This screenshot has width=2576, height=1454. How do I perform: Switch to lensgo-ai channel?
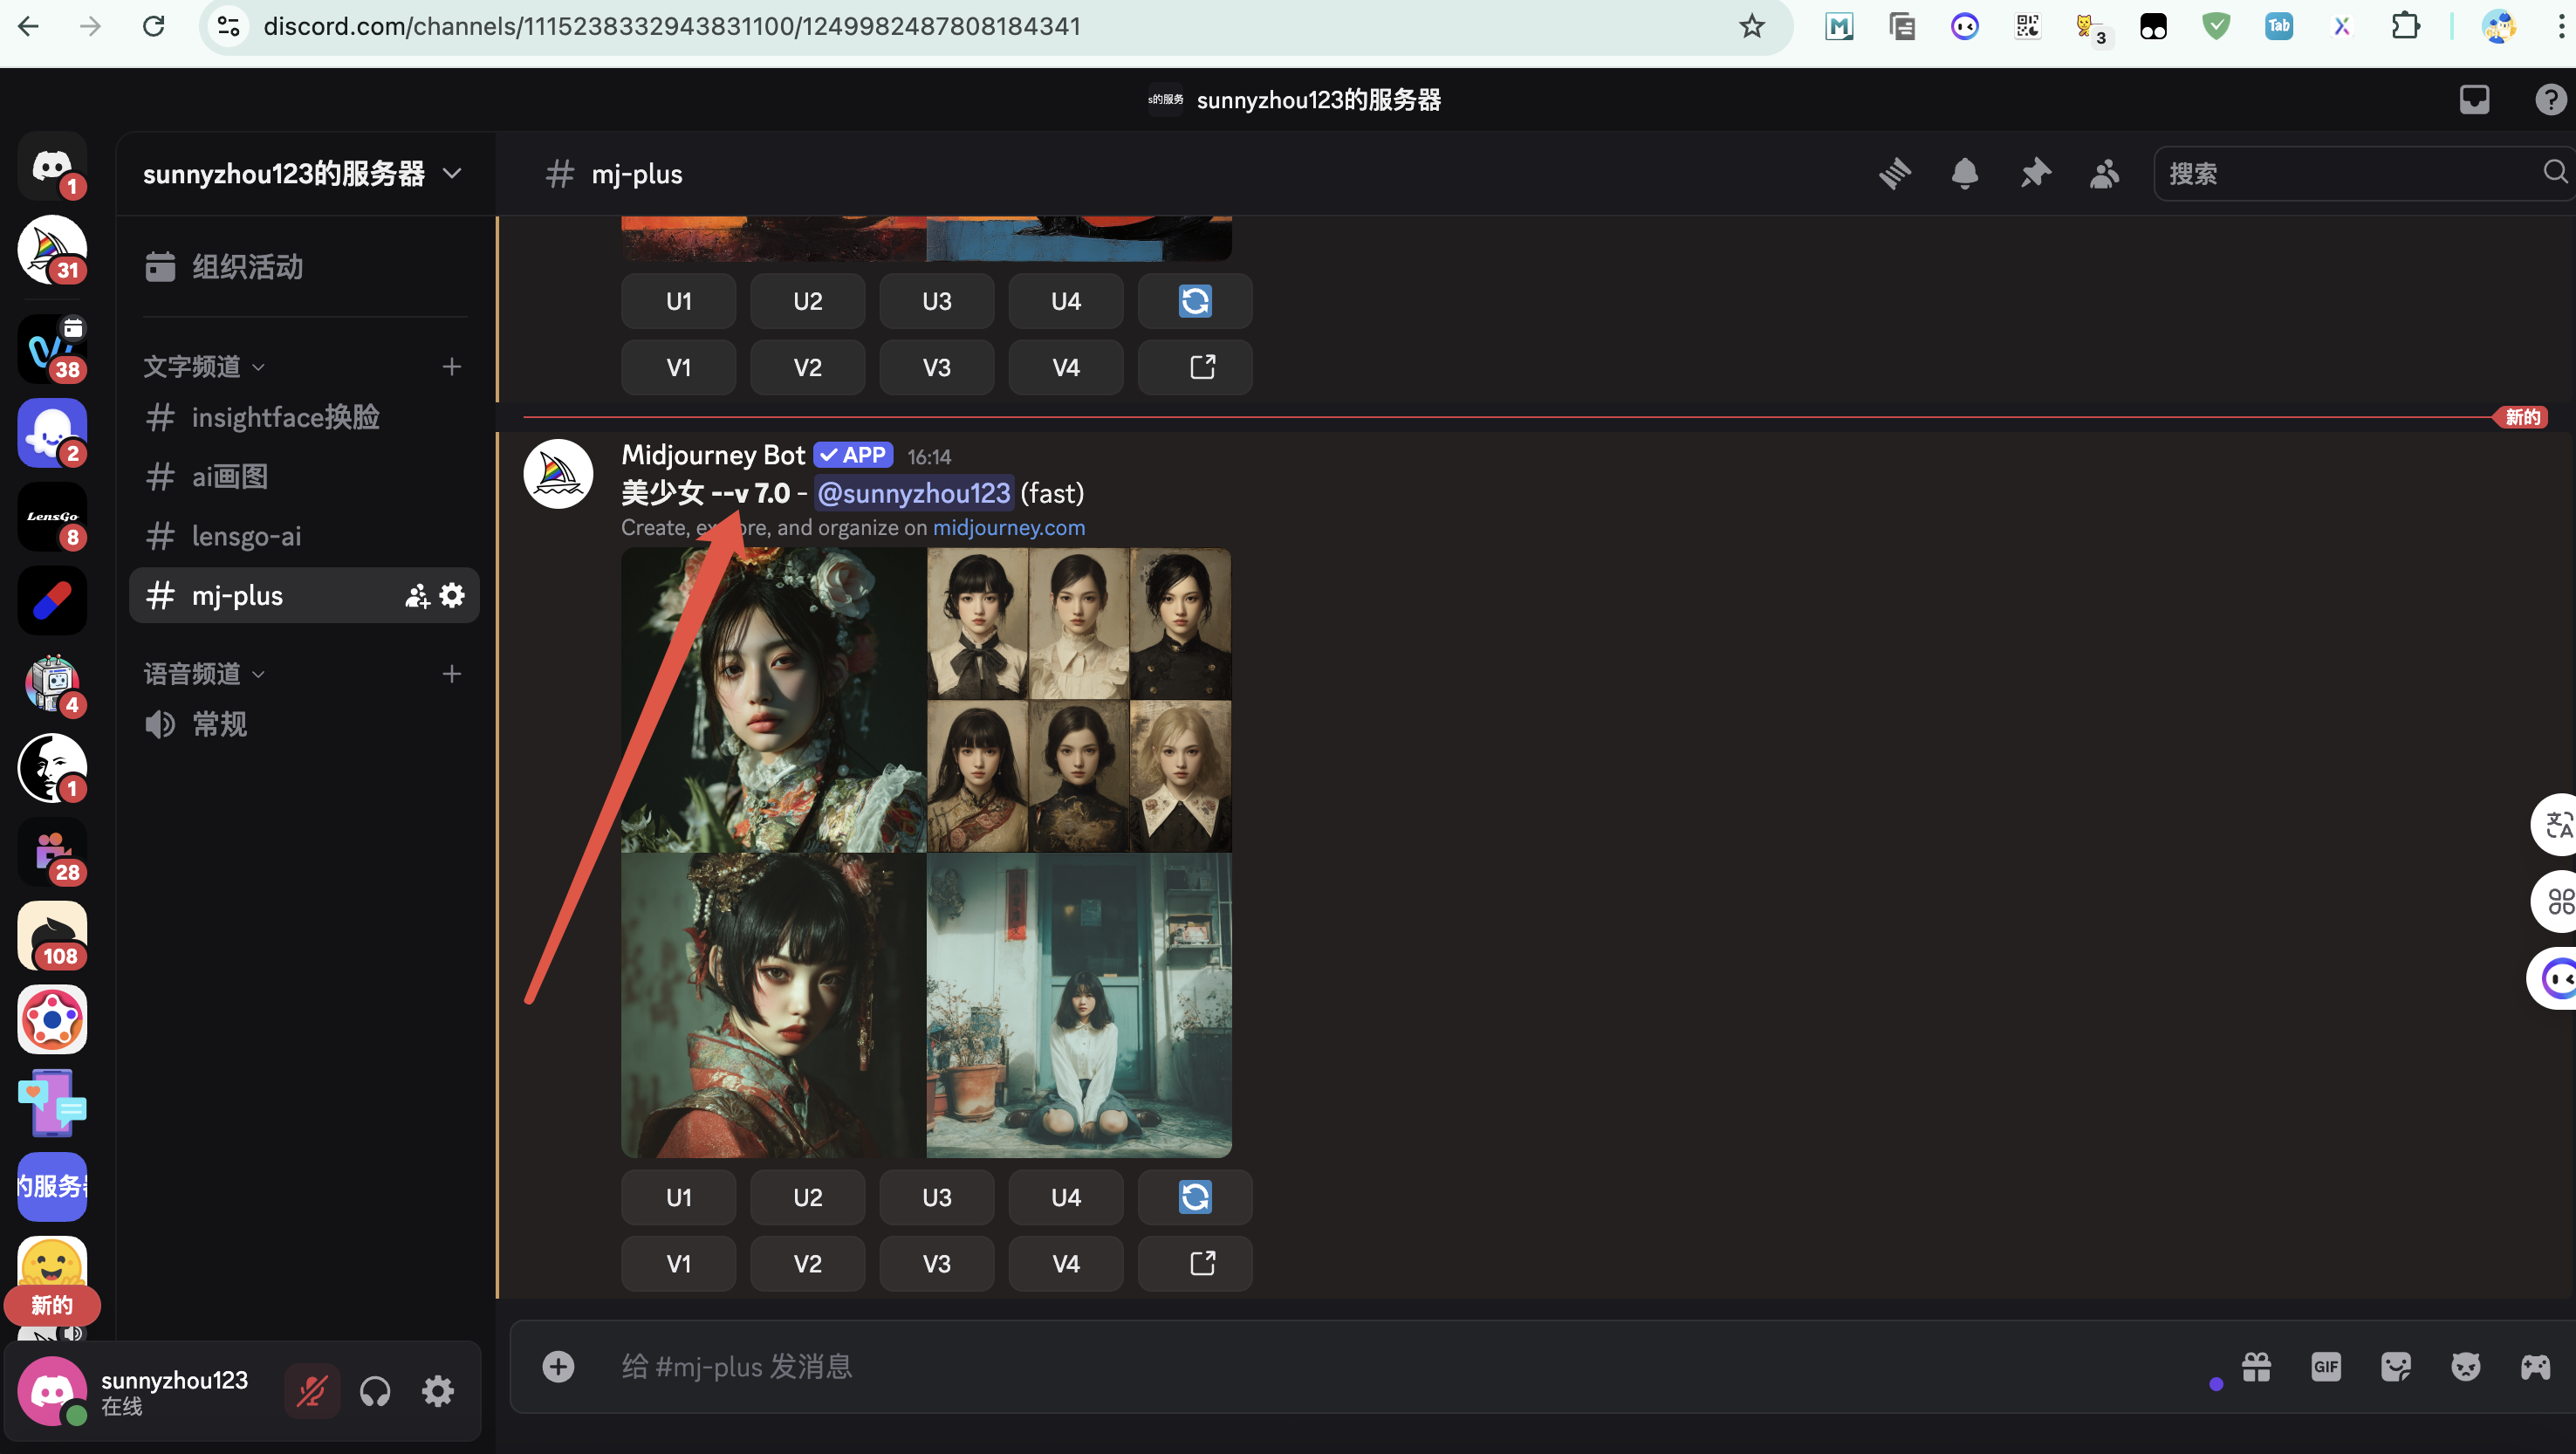[246, 535]
